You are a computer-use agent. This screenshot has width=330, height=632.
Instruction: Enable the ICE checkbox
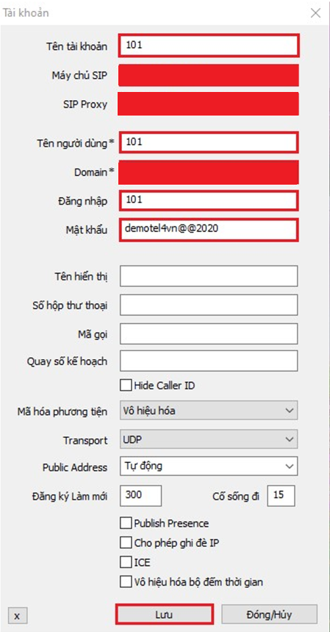[126, 562]
